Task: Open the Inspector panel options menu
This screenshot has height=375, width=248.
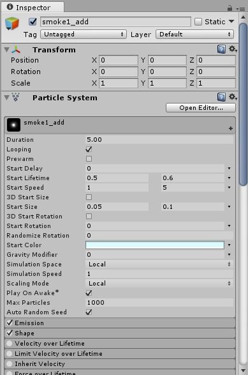Action: tap(241, 9)
